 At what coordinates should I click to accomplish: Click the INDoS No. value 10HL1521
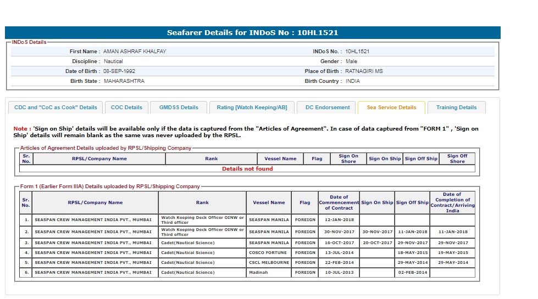point(357,52)
